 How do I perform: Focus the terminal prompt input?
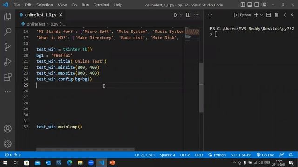(x=216, y=34)
